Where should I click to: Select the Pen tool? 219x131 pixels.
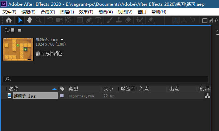(x=89, y=20)
